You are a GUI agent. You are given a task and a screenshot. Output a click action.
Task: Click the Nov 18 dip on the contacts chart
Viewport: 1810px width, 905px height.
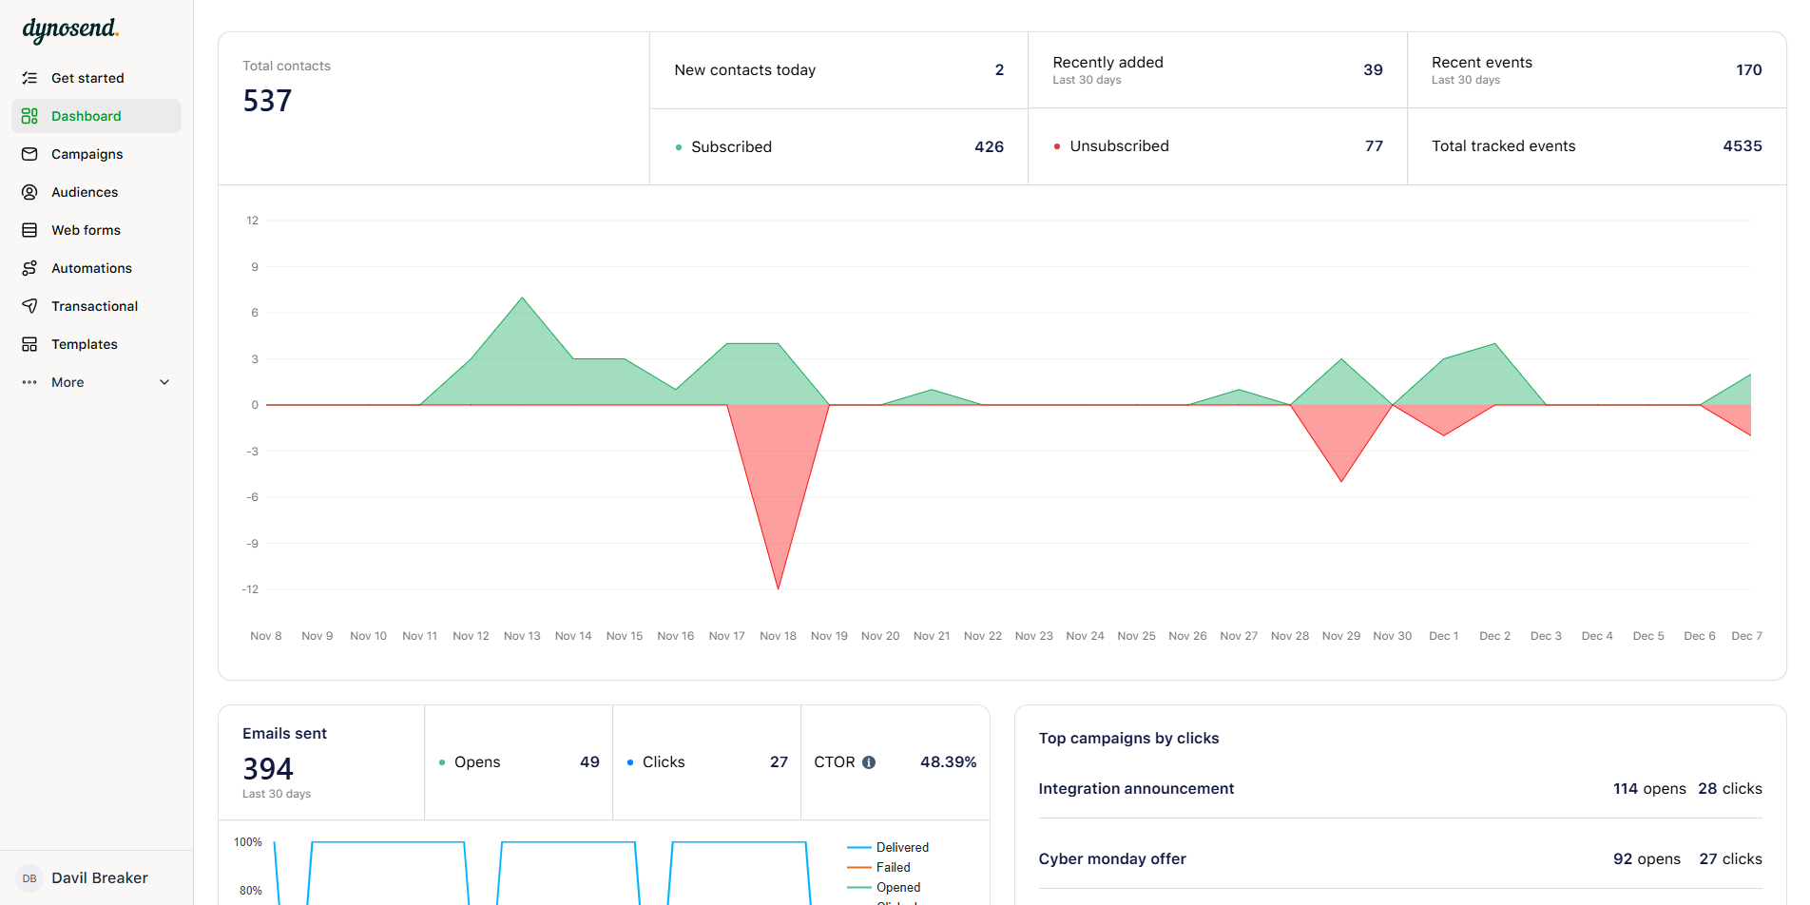778,587
